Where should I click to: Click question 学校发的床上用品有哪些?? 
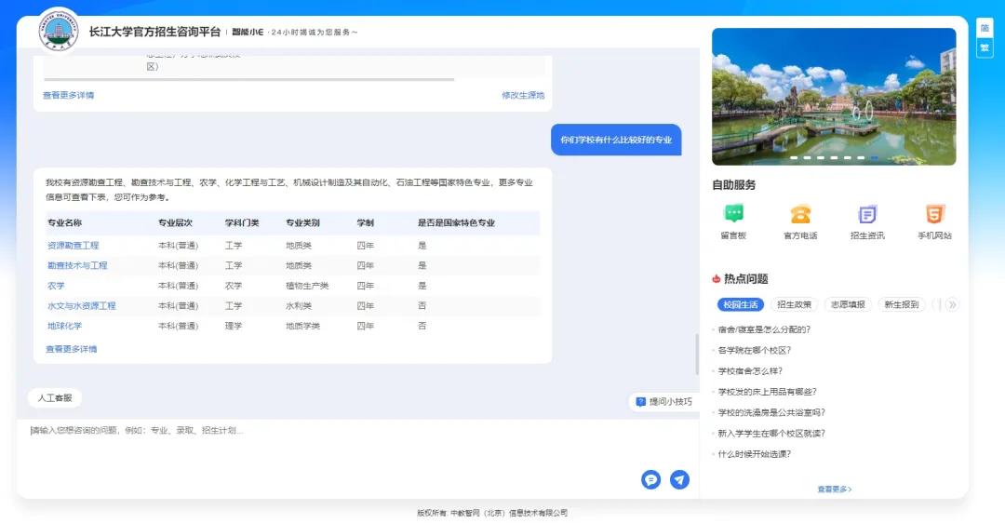pyautogui.click(x=767, y=392)
